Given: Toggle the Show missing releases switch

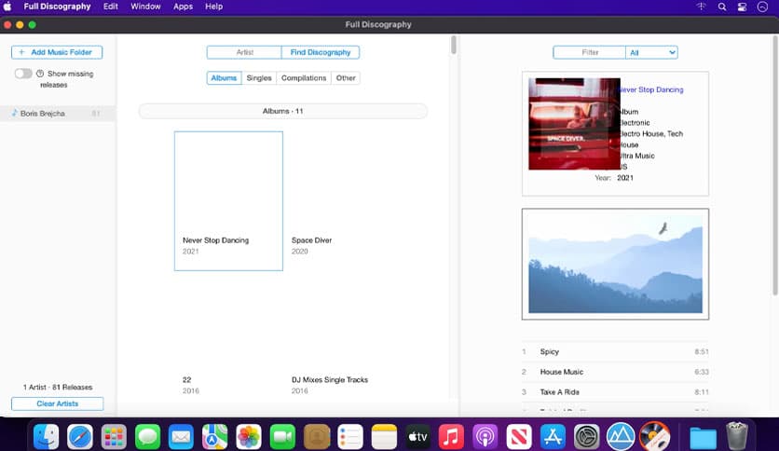Looking at the screenshot, I should [x=23, y=74].
